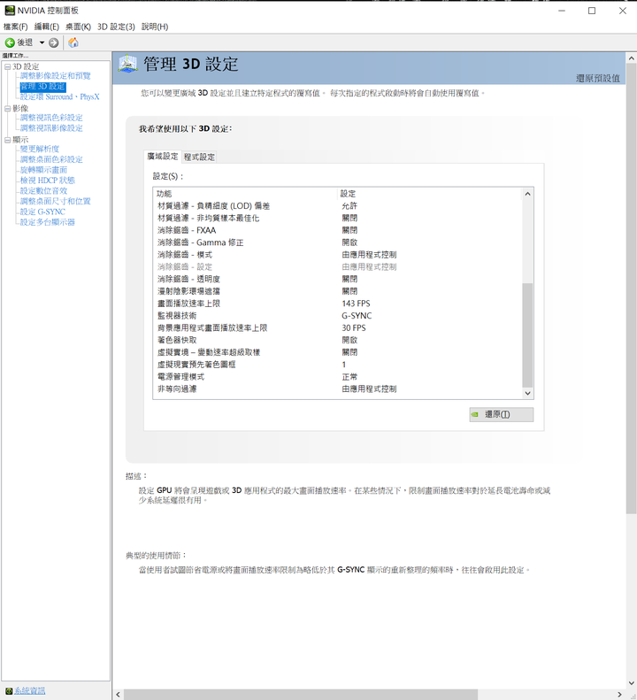Click main panel vertical scroll-down arrow

click(x=631, y=683)
